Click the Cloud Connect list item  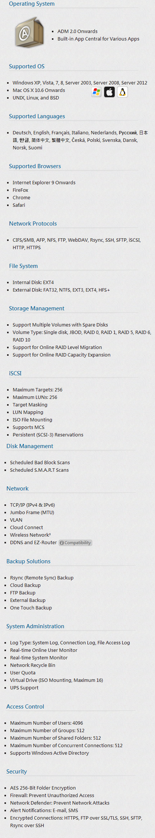27,528
